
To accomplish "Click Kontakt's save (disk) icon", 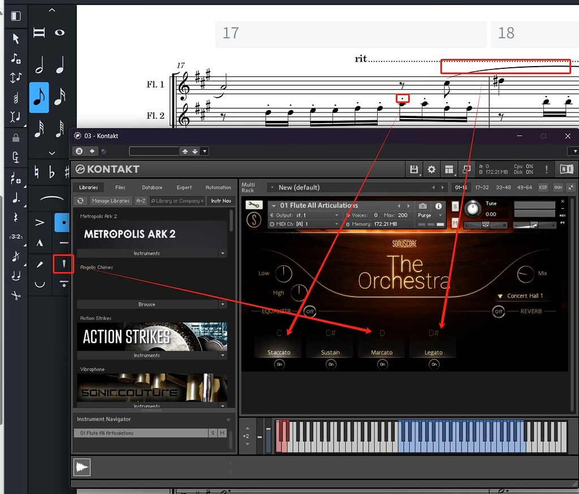I will [x=414, y=169].
